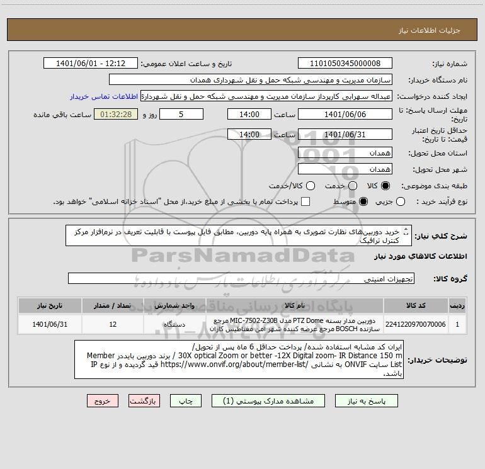Click need date cell 1401/06/31 in table
The image size is (485, 469).
[x=50, y=324]
